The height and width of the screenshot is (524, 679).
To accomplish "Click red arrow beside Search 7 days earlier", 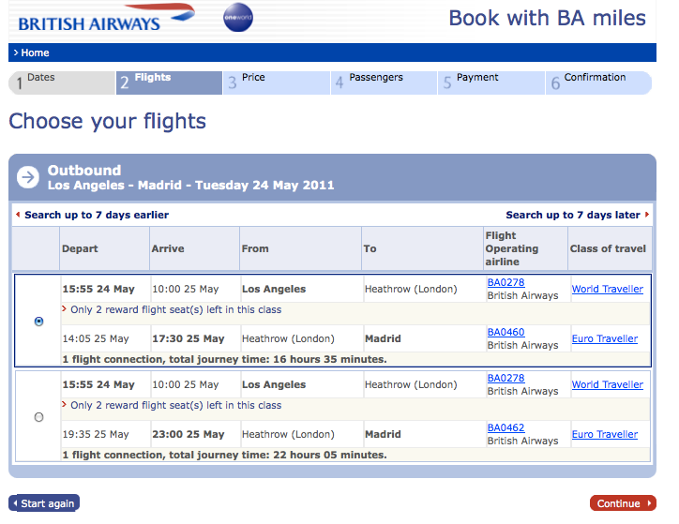I will tap(18, 214).
